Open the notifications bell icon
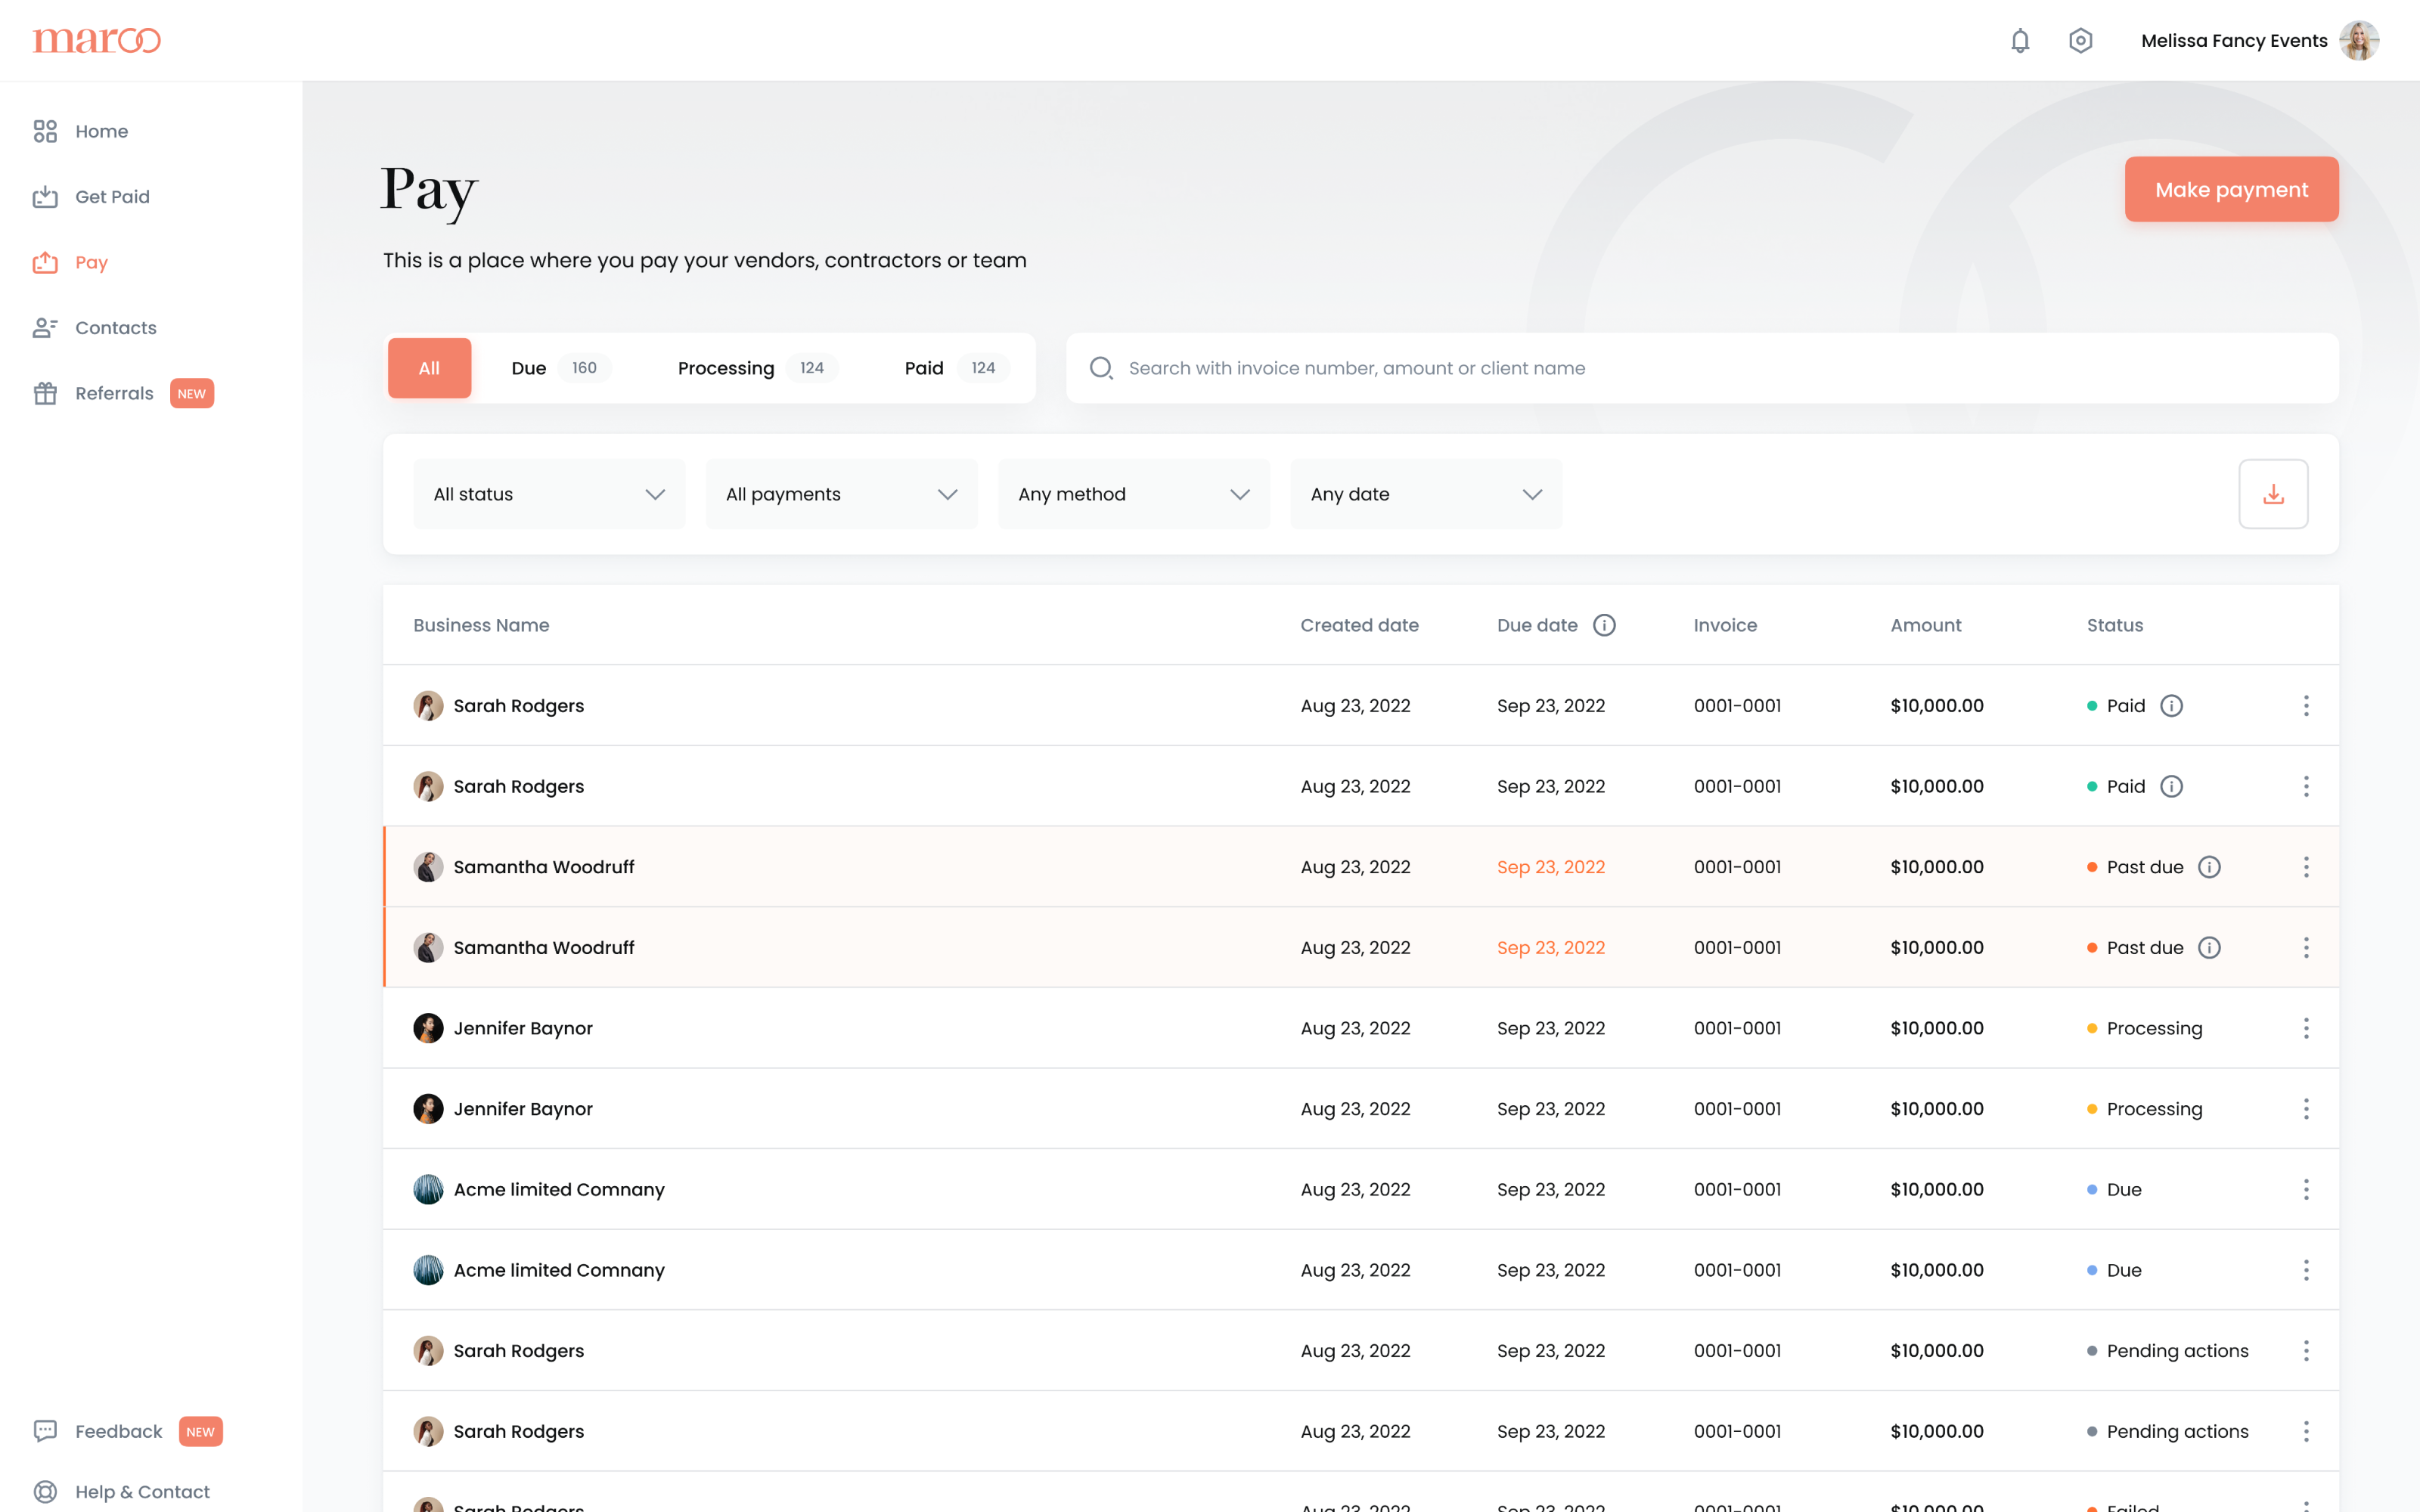 [x=2020, y=41]
